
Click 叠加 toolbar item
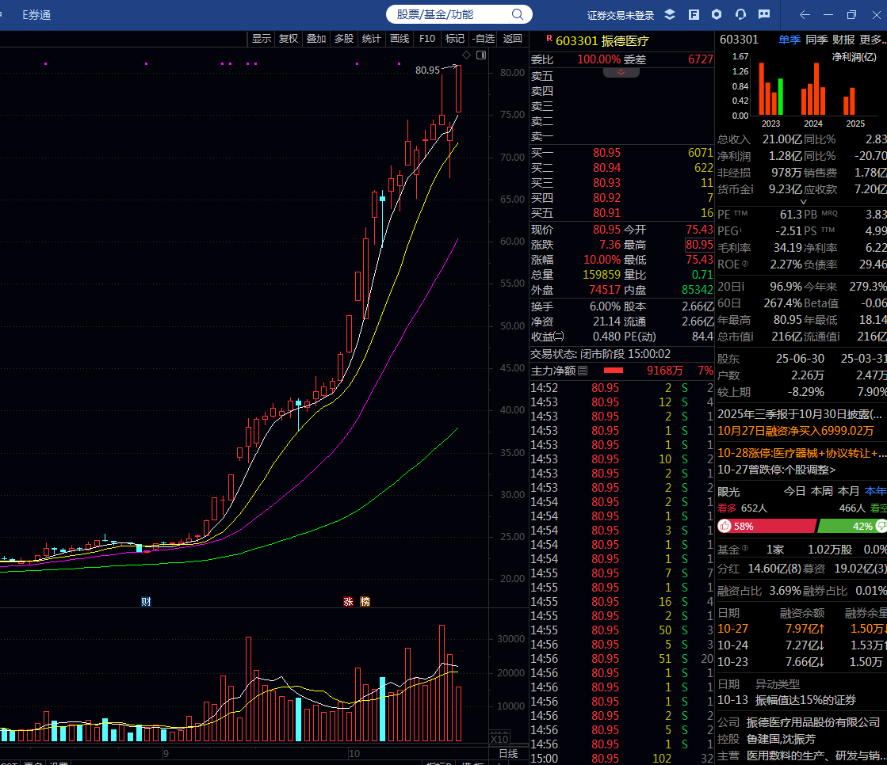(316, 39)
